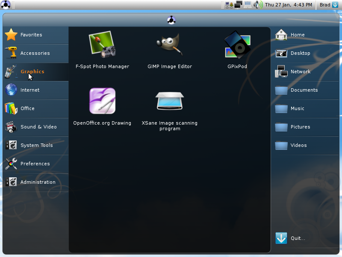Launch GIMP Image Editor
The height and width of the screenshot is (257, 342).
click(170, 50)
